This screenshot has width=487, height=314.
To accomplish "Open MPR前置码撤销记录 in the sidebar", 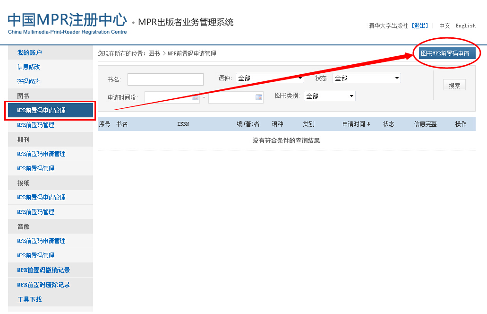I will (x=43, y=270).
